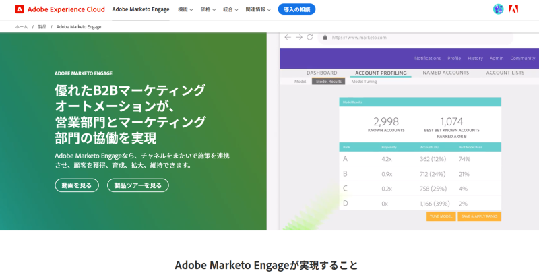Click the 21% model basis value
The height and width of the screenshot is (277, 539).
[464, 174]
